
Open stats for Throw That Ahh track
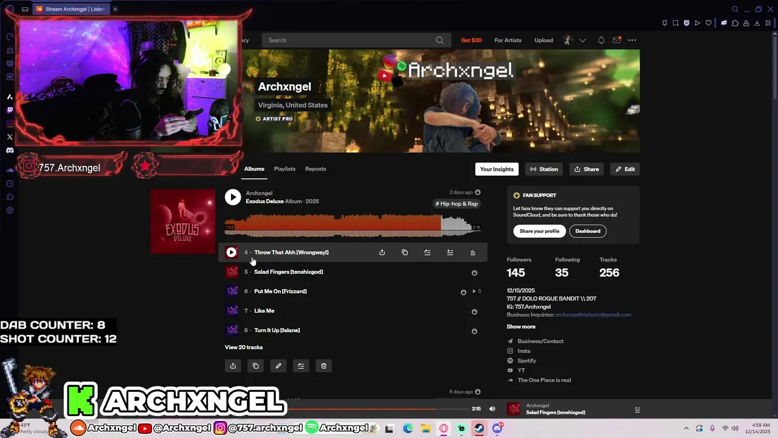[473, 252]
